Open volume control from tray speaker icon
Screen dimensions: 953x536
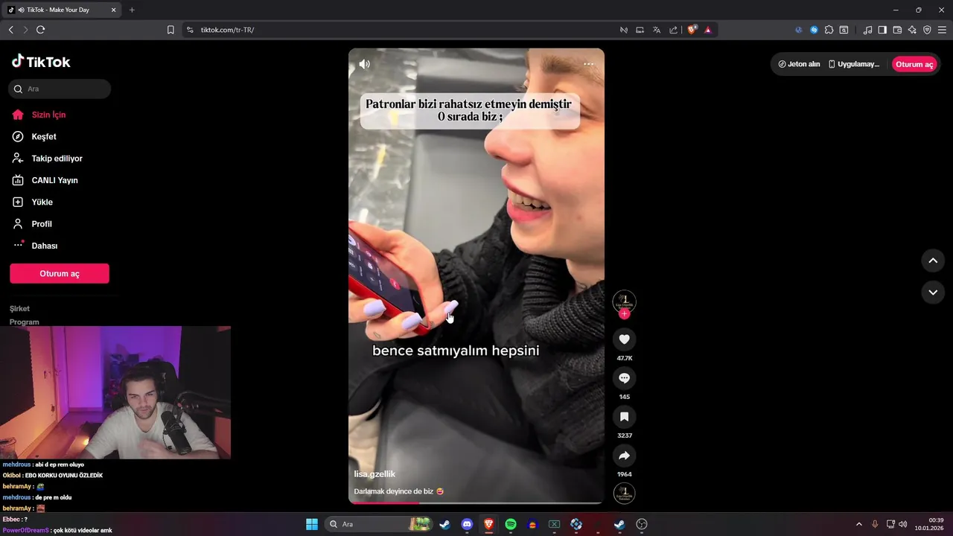coord(903,524)
